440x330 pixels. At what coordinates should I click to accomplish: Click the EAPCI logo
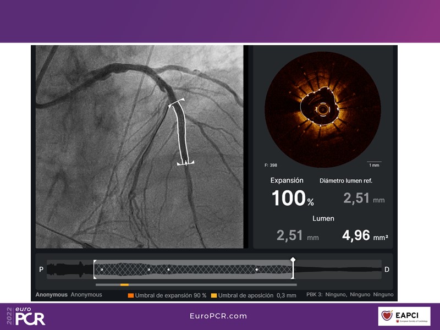point(404,317)
